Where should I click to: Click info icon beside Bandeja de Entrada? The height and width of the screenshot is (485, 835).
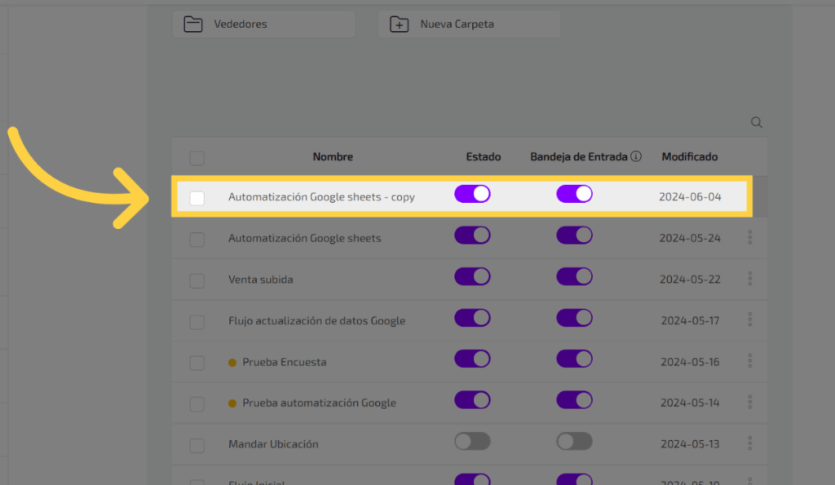637,157
